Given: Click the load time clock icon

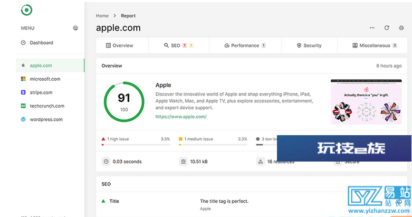Looking at the screenshot, I should [106, 162].
